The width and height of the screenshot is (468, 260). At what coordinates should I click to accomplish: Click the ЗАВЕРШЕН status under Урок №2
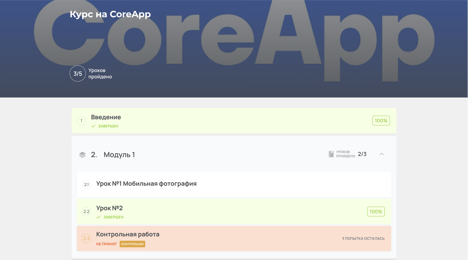(x=114, y=217)
